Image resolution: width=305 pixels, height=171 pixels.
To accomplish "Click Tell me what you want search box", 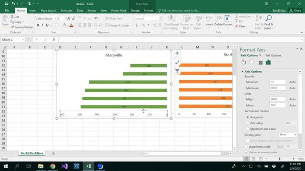I will point(179,10).
